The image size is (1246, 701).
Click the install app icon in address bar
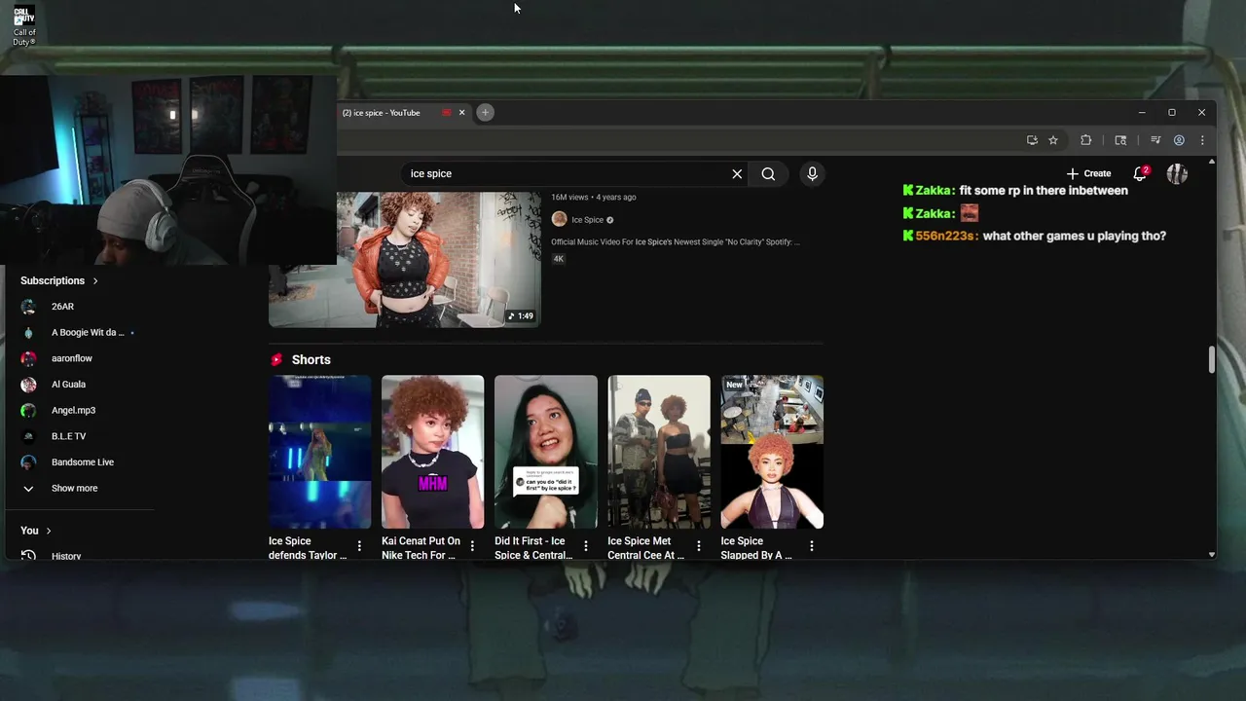[1032, 140]
